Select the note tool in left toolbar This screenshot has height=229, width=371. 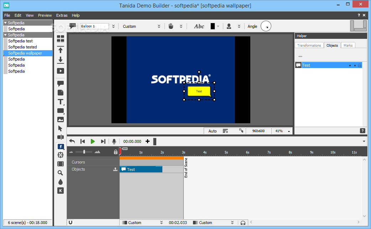(x=61, y=93)
